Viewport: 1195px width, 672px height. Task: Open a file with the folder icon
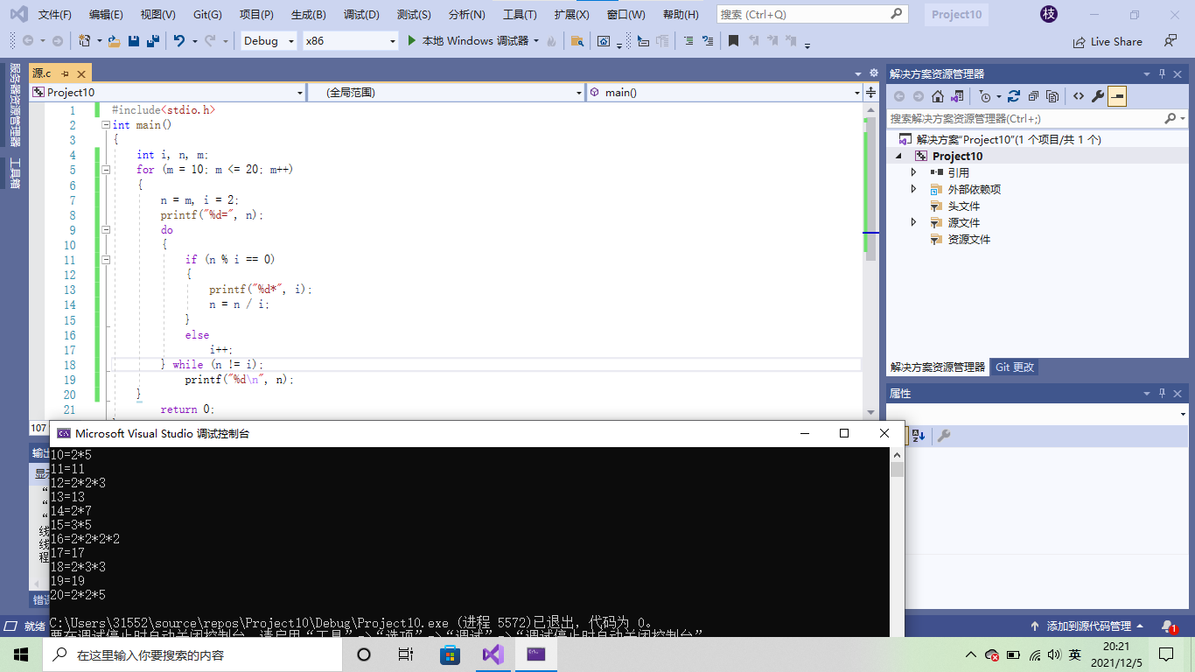(x=114, y=41)
